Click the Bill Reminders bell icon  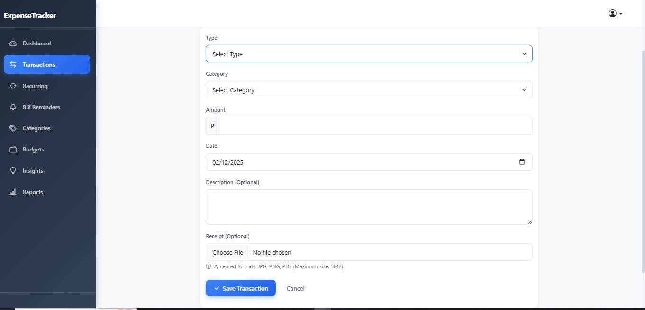click(x=13, y=107)
